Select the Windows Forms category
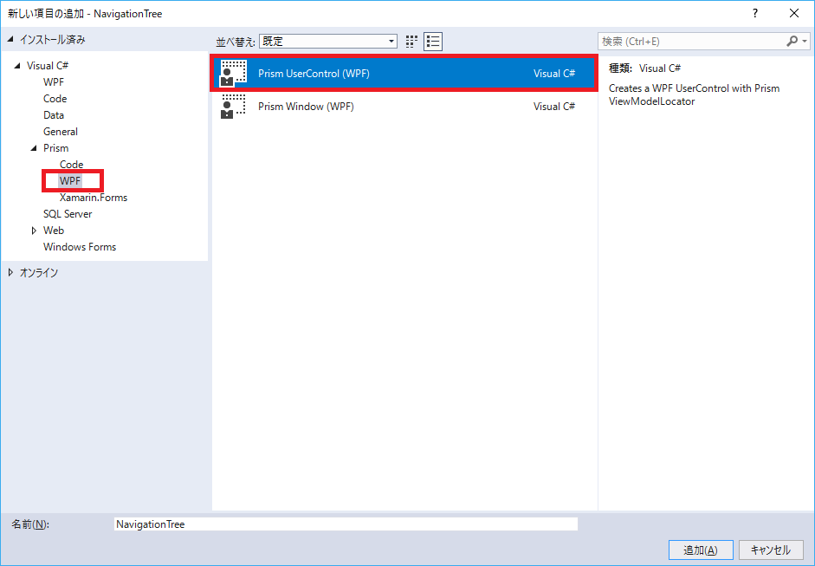Screen dimensions: 815x566 point(80,247)
